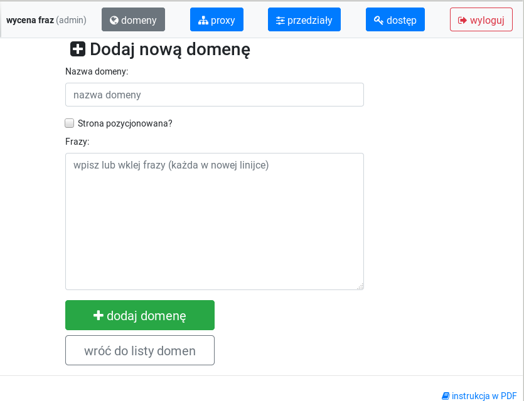Tick the Strona pozycjonowana checkbox

pos(70,123)
